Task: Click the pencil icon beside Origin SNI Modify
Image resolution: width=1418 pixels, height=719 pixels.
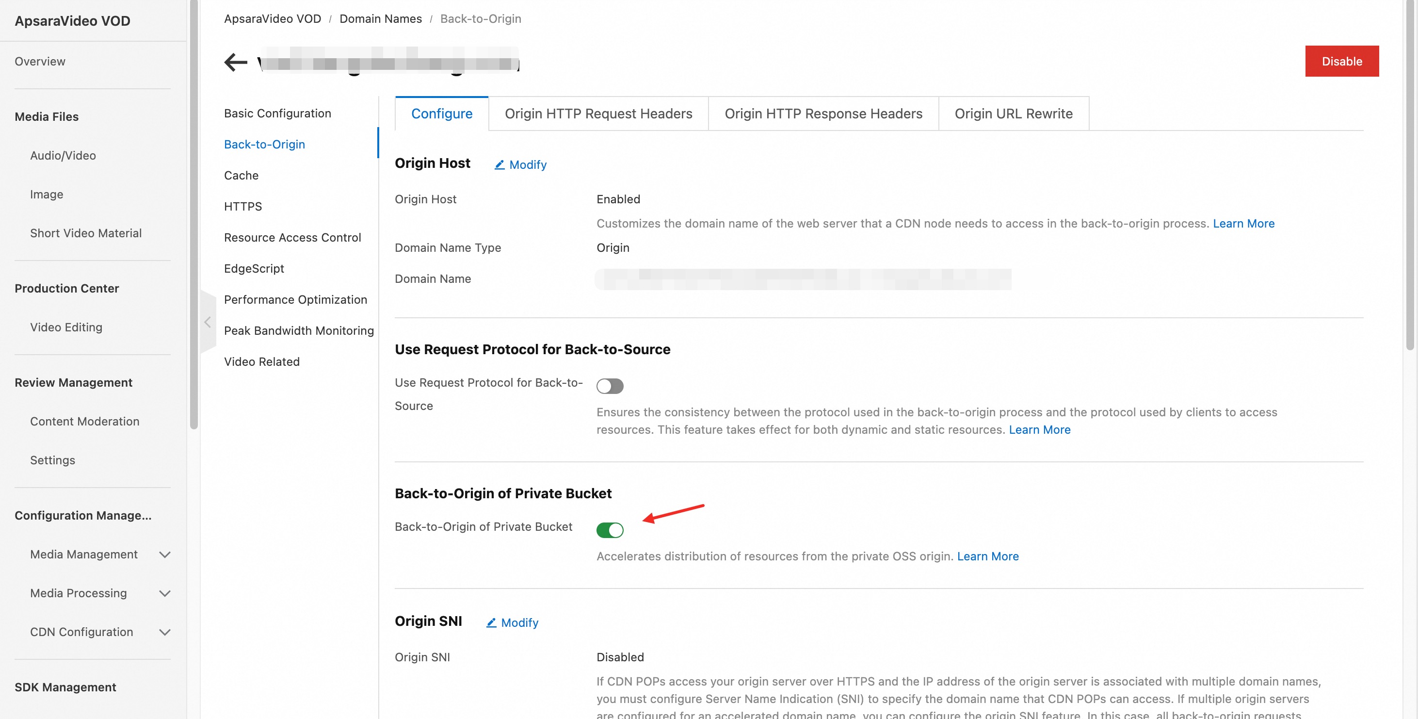Action: (491, 622)
